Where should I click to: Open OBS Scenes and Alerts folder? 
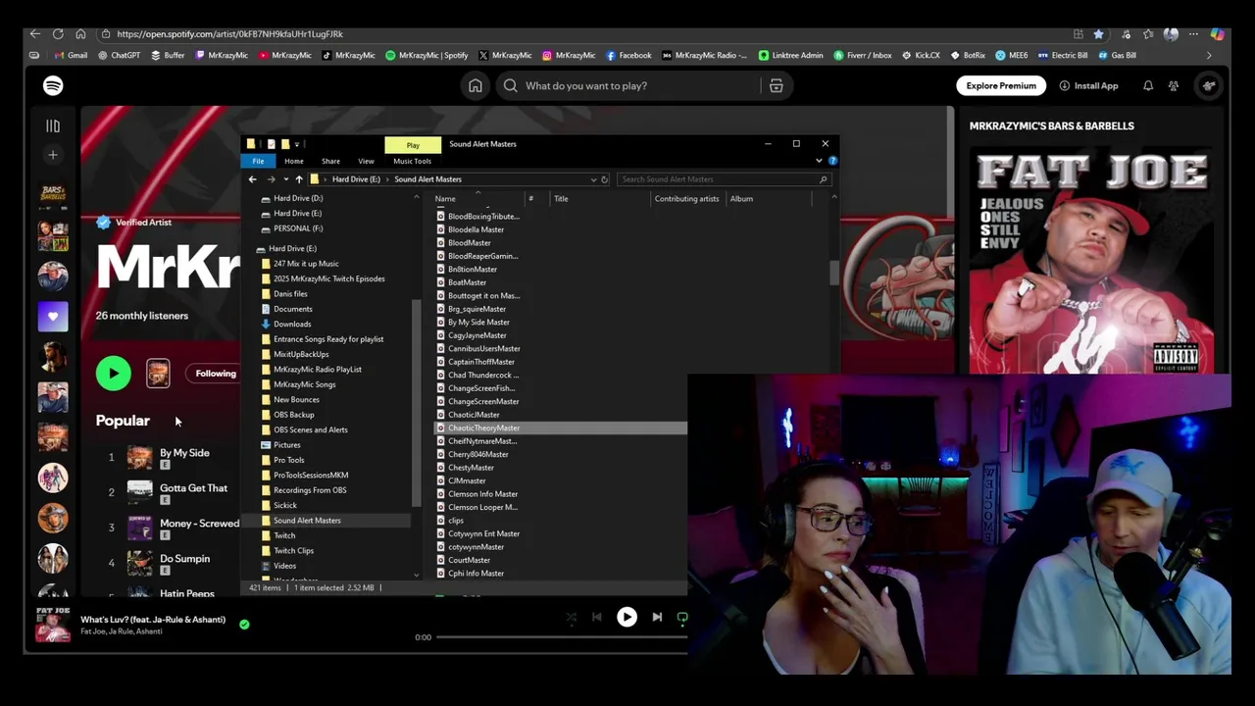(310, 429)
